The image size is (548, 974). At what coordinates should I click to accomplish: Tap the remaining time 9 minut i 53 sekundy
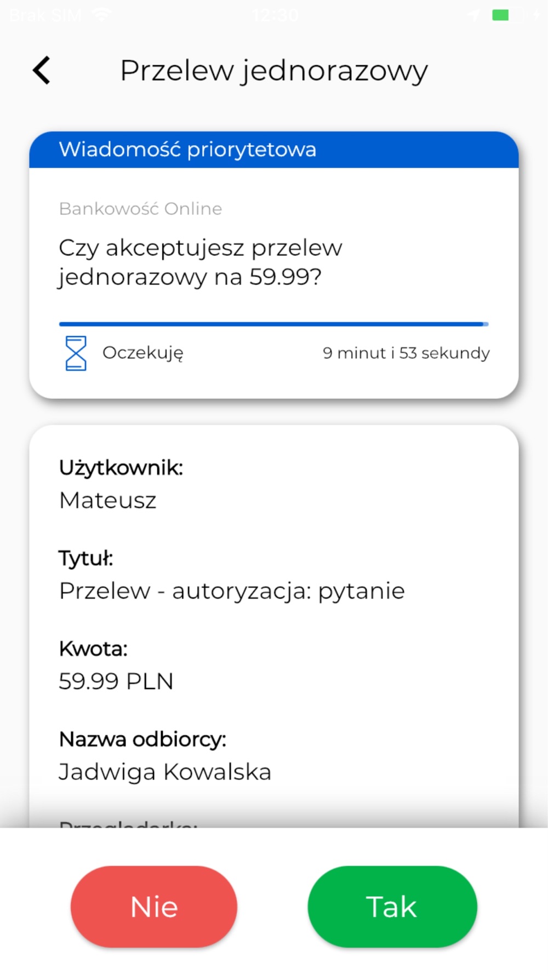pos(406,353)
